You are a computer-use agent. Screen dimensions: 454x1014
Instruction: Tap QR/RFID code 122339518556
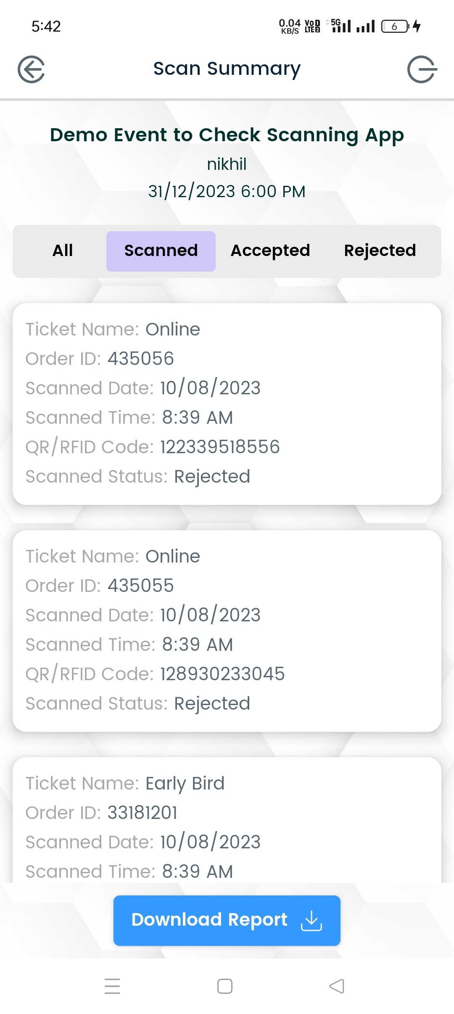pos(220,447)
